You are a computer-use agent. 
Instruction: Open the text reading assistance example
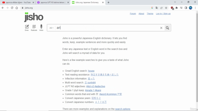[105, 75]
